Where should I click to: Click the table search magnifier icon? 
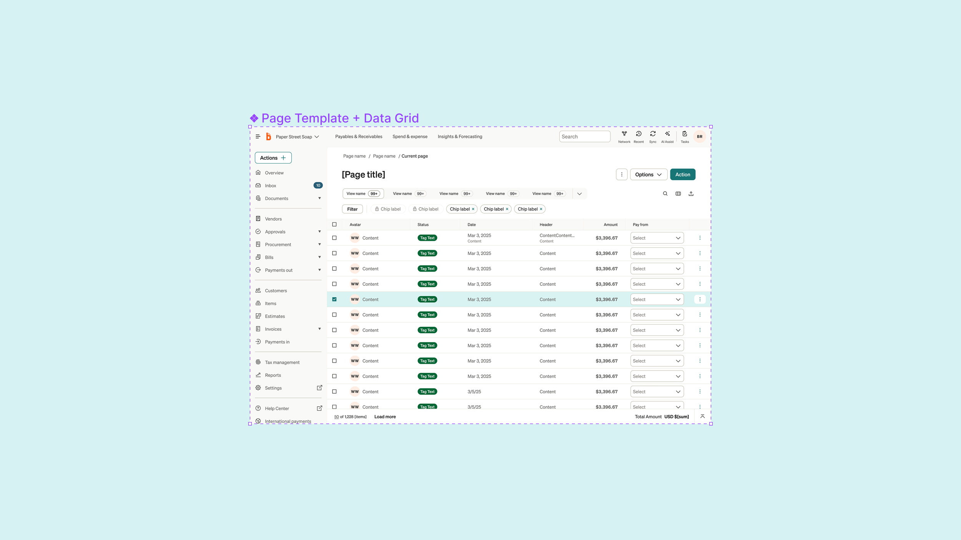[x=665, y=194]
